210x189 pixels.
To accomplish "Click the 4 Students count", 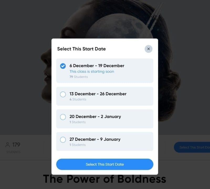I will [x=78, y=99].
